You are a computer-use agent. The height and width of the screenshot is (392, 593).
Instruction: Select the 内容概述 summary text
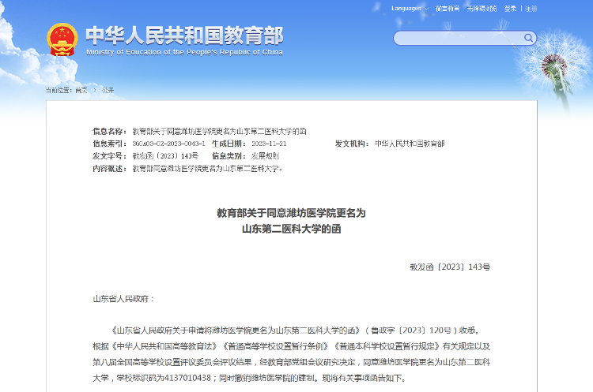click(x=207, y=168)
